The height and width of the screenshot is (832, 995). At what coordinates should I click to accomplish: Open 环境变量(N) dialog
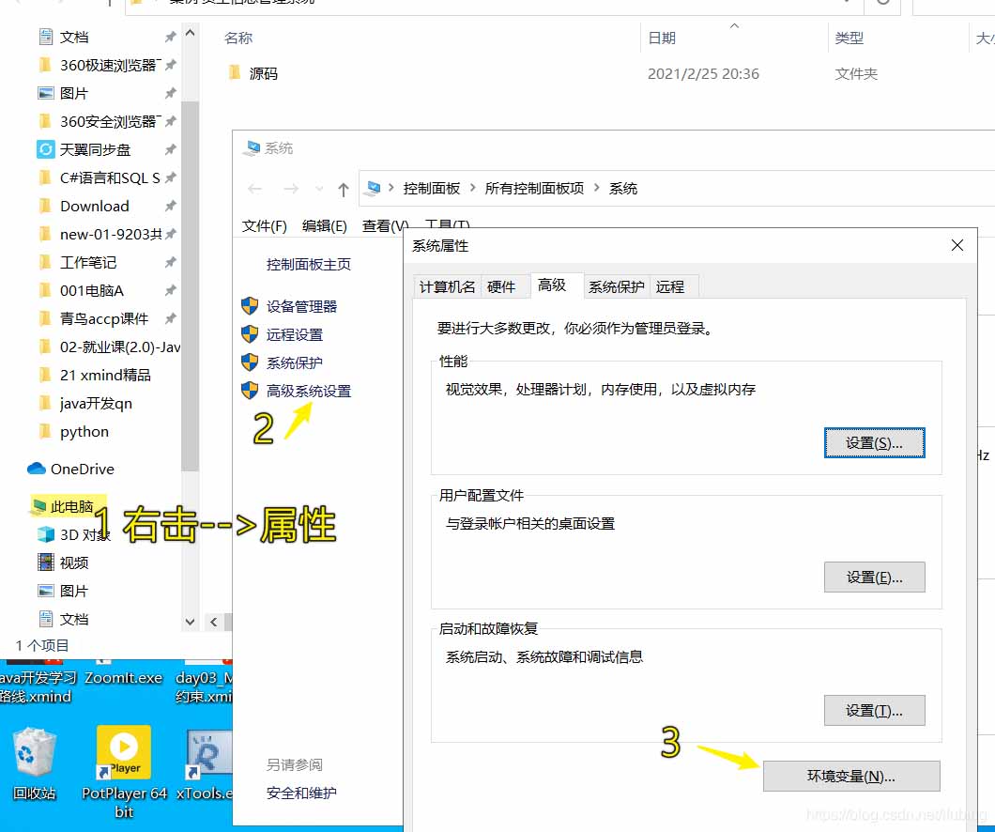click(x=851, y=777)
